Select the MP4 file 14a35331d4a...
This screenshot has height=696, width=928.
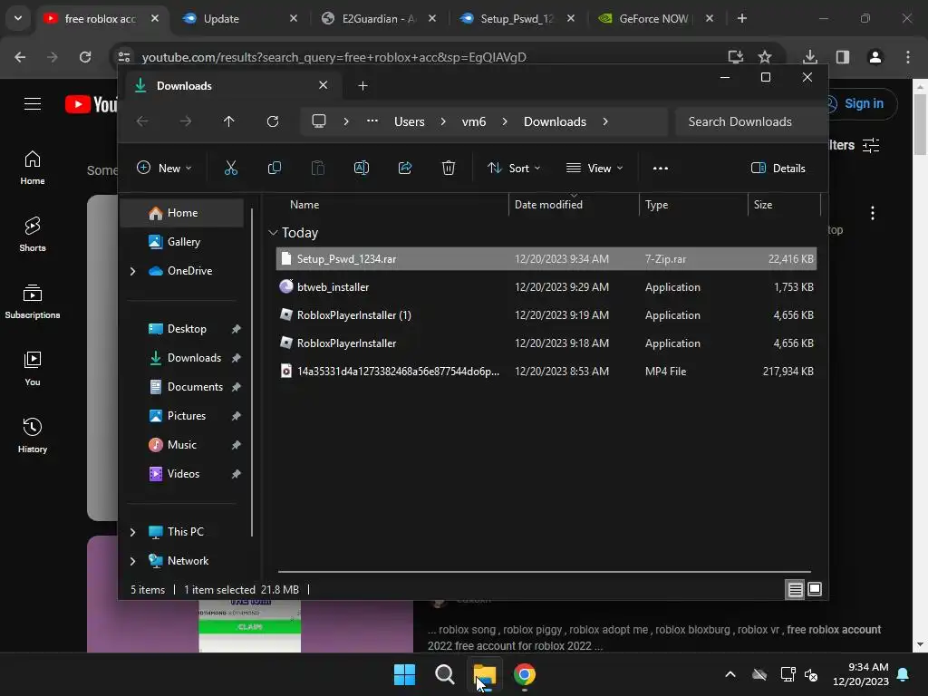[x=546, y=372]
